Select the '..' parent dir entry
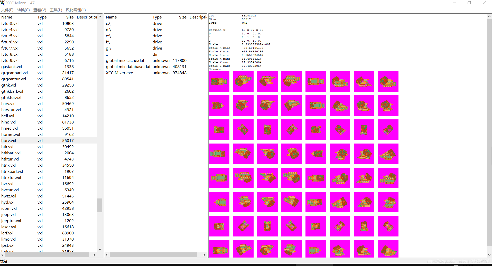 click(x=156, y=54)
